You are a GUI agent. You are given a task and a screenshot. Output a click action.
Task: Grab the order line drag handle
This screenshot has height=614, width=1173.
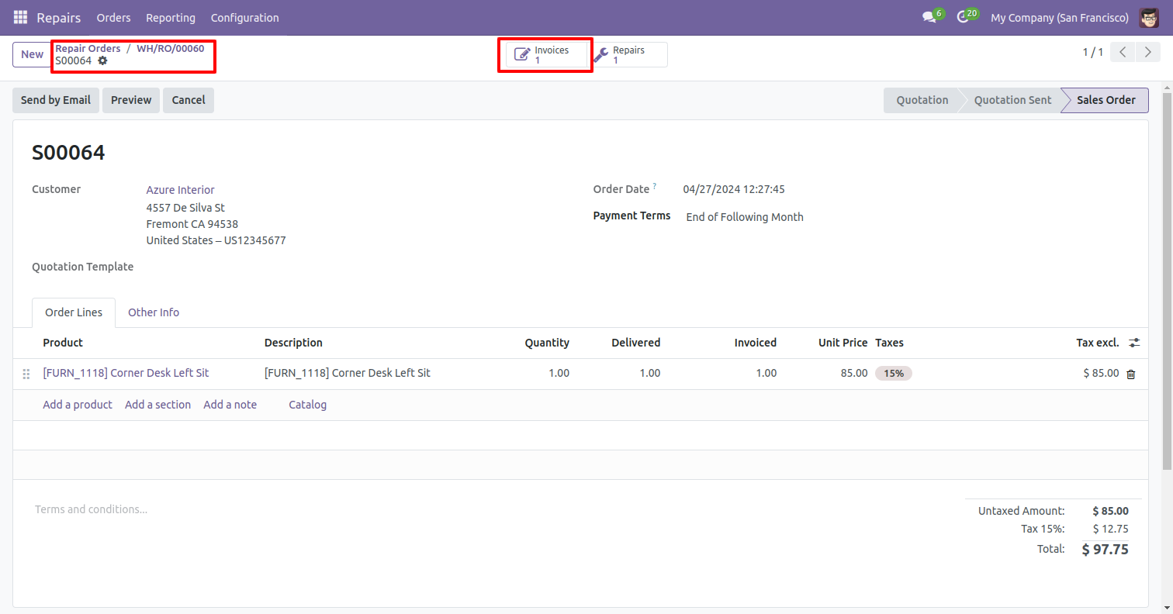click(x=26, y=374)
